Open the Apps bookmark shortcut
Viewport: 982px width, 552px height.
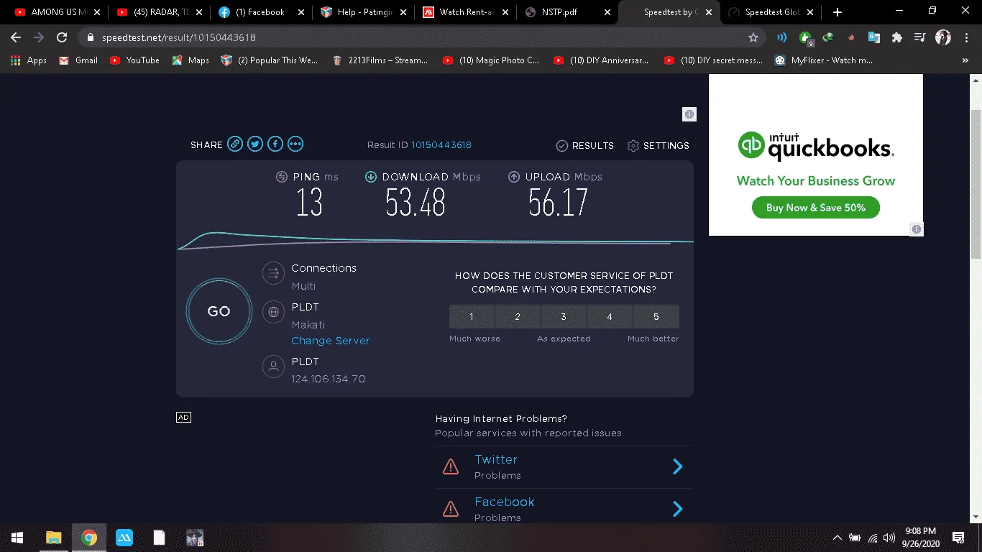pos(29,60)
